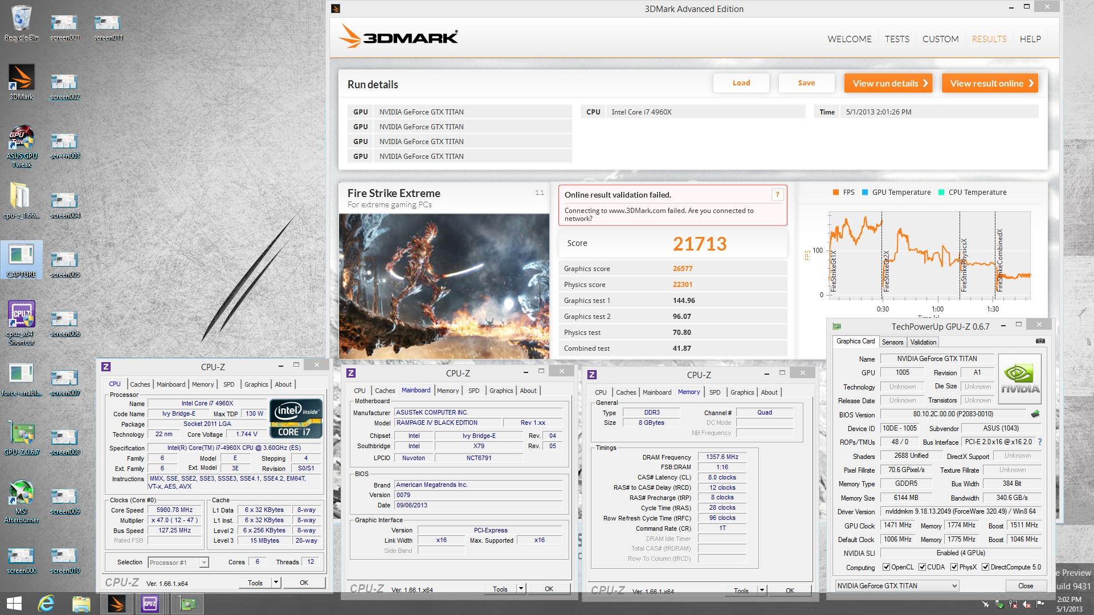Launch MSI Afterburner desktop icon
1094x615 pixels.
22,501
